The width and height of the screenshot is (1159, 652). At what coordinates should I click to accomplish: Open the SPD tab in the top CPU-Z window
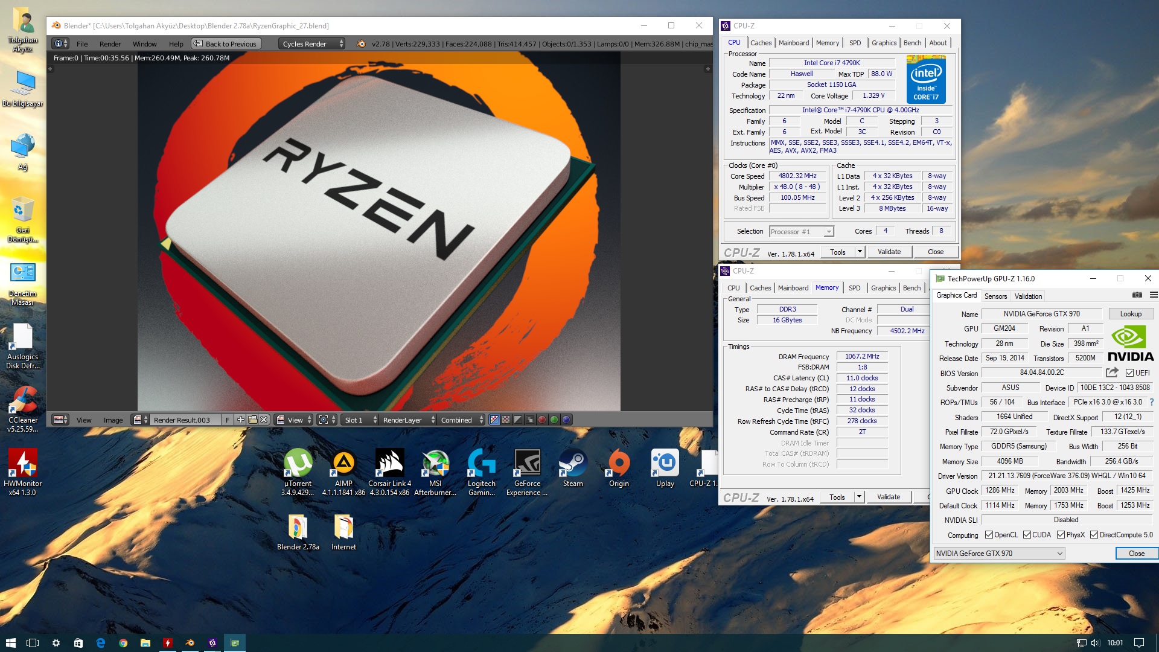point(855,43)
